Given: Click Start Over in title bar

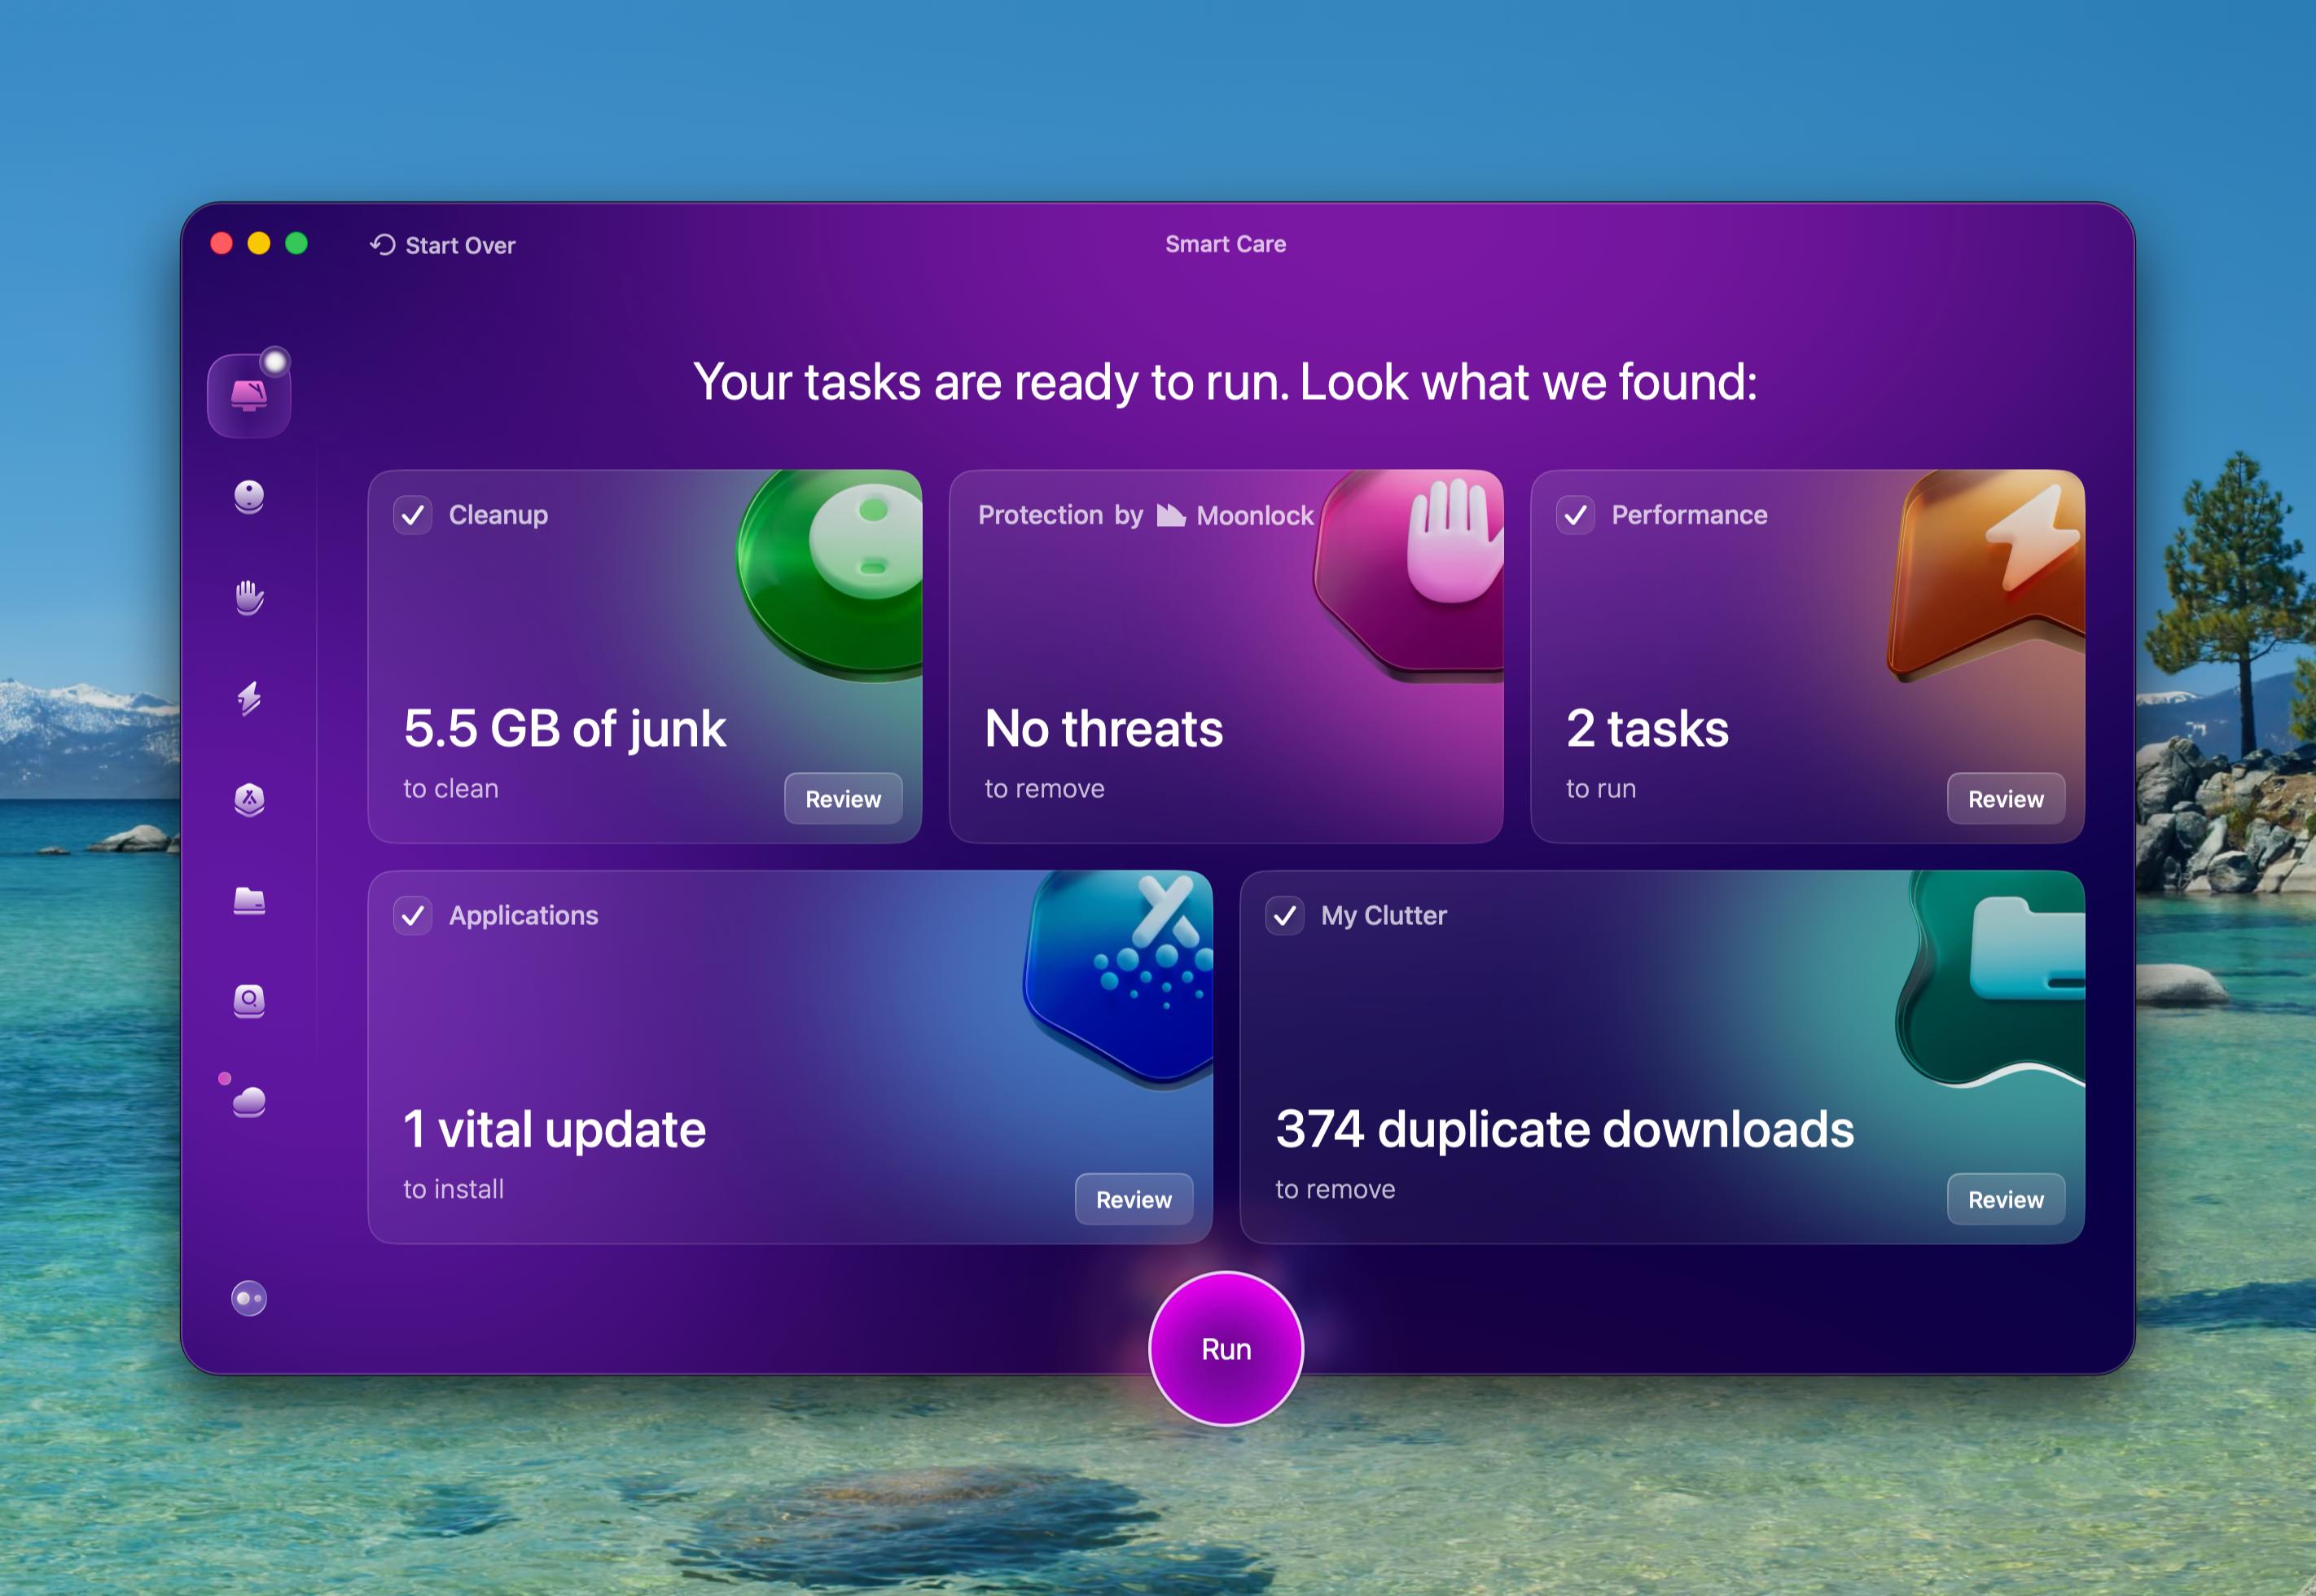Looking at the screenshot, I should 443,245.
